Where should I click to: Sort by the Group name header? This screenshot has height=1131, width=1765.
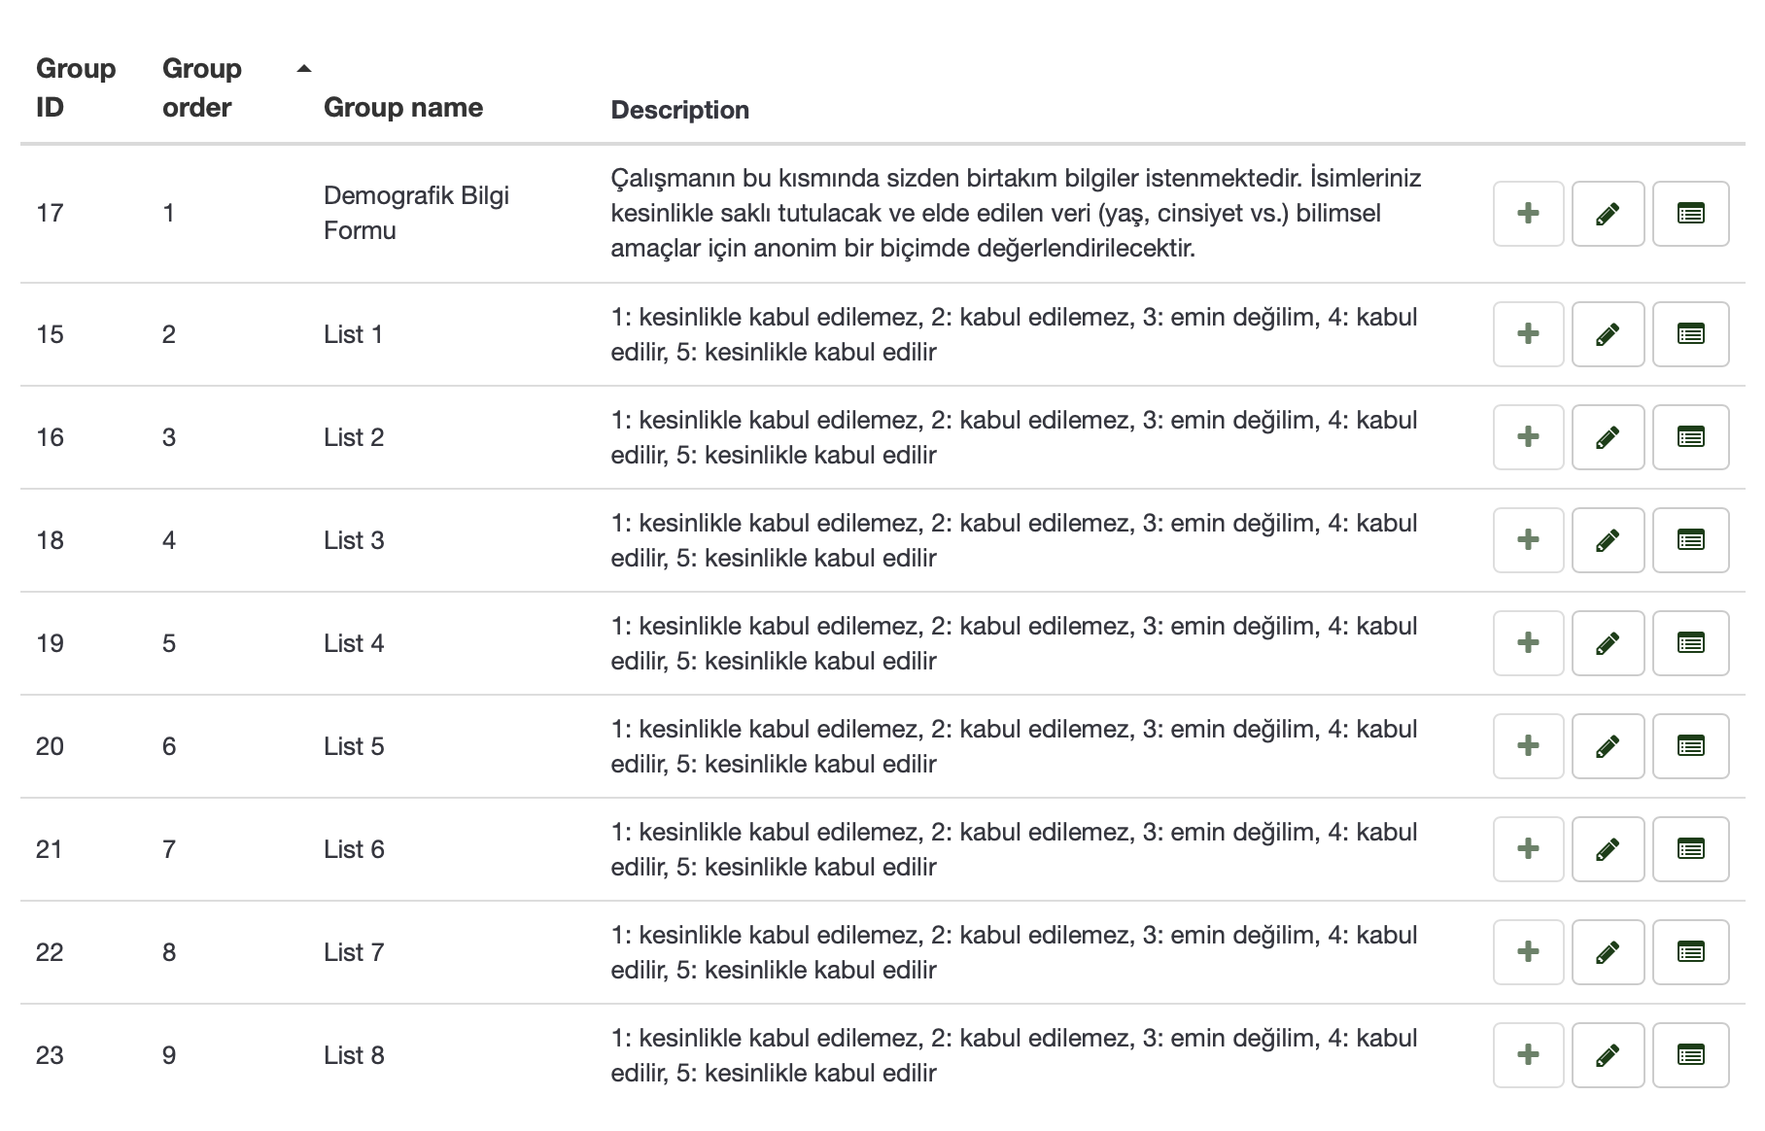[402, 108]
